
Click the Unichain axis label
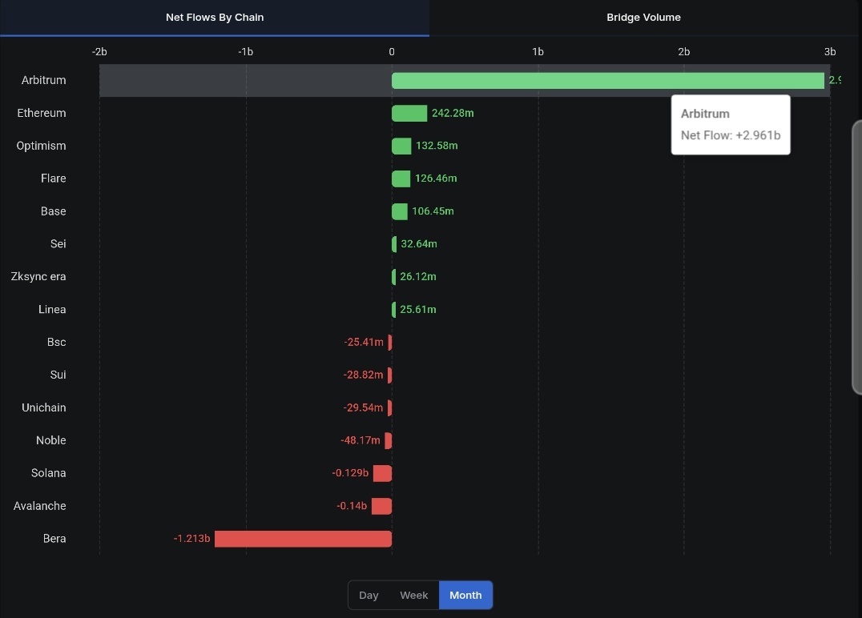[x=44, y=407]
